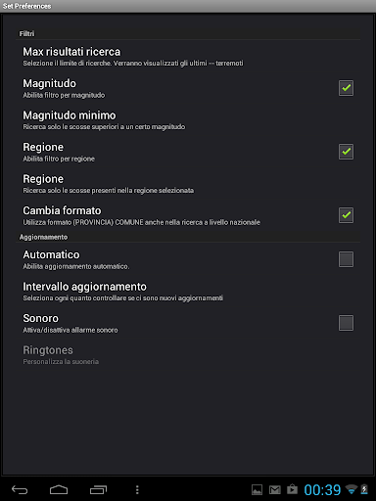Uncheck the Magnitudo filter checkbox
The width and height of the screenshot is (376, 501).
(x=346, y=88)
